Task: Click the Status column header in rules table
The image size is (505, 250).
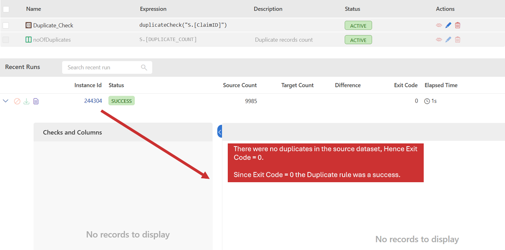Action: (x=352, y=9)
